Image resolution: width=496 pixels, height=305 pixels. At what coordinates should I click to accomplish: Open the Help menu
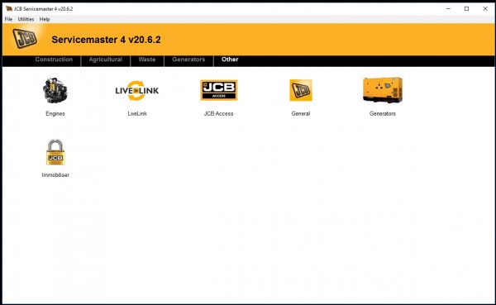pos(45,19)
